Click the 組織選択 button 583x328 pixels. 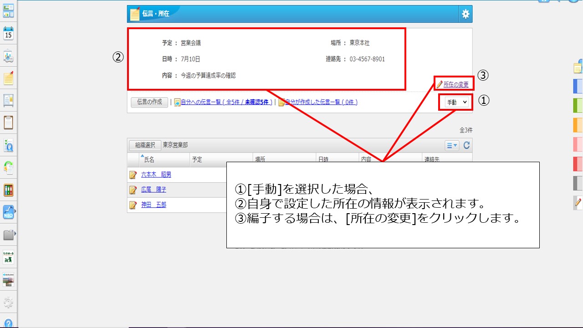[145, 145]
